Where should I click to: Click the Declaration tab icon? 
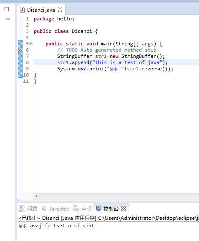76,209
